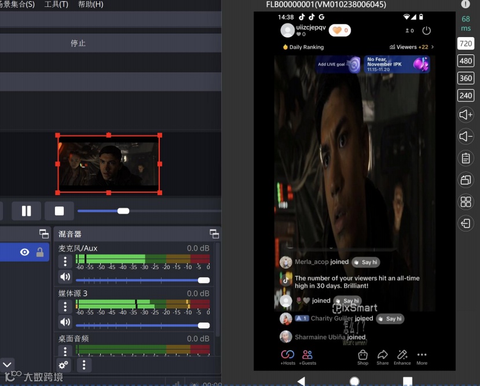Tap the Android recents square button

tap(408, 381)
